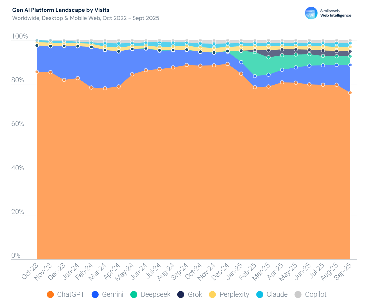Select the Sep-25 x-axis label

pos(343,271)
